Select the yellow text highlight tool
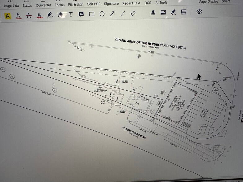The image size is (243, 182). click(8, 16)
